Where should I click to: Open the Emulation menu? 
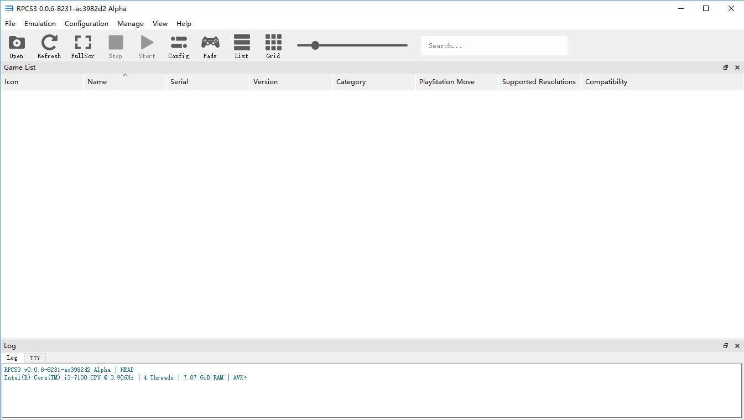[40, 23]
